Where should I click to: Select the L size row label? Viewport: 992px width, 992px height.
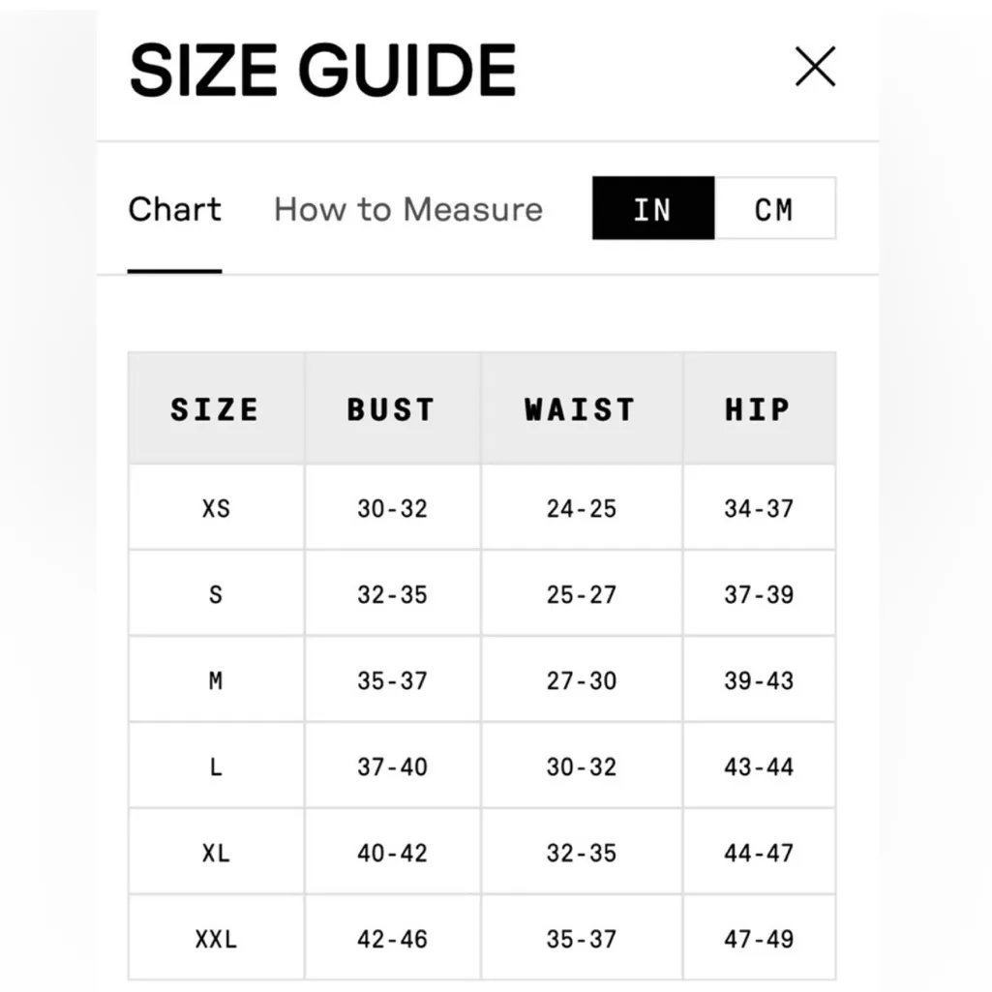click(216, 767)
